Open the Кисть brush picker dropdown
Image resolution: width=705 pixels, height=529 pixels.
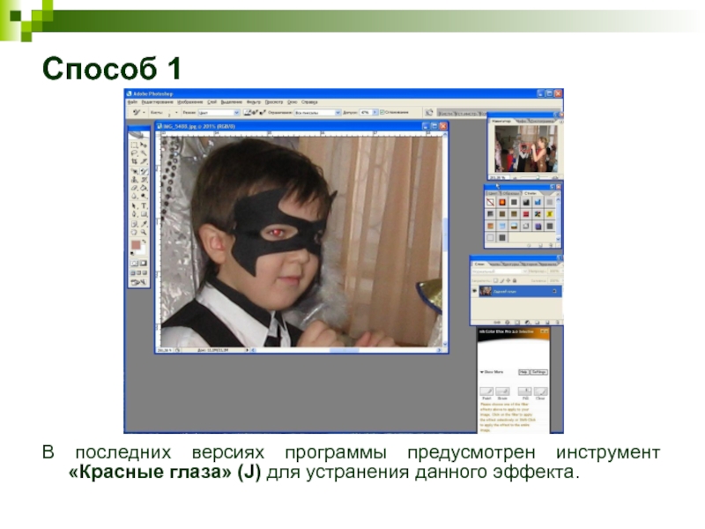pyautogui.click(x=176, y=113)
